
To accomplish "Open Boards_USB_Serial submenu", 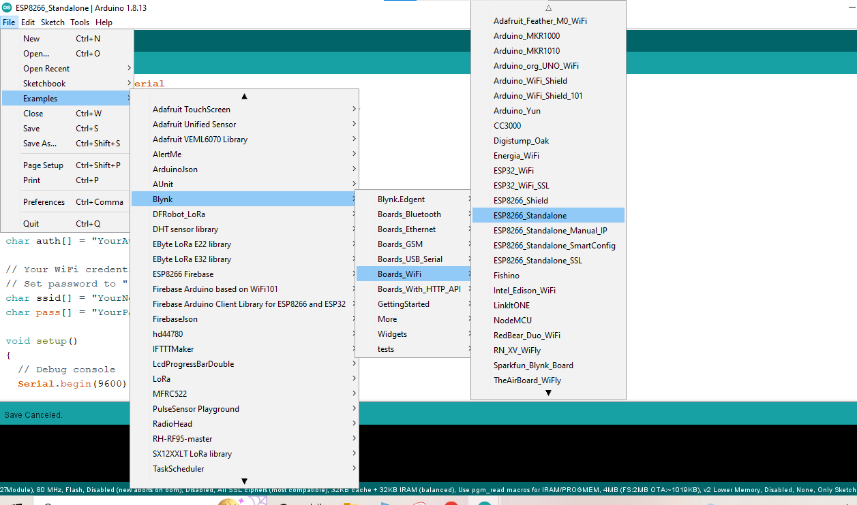I will 414,259.
